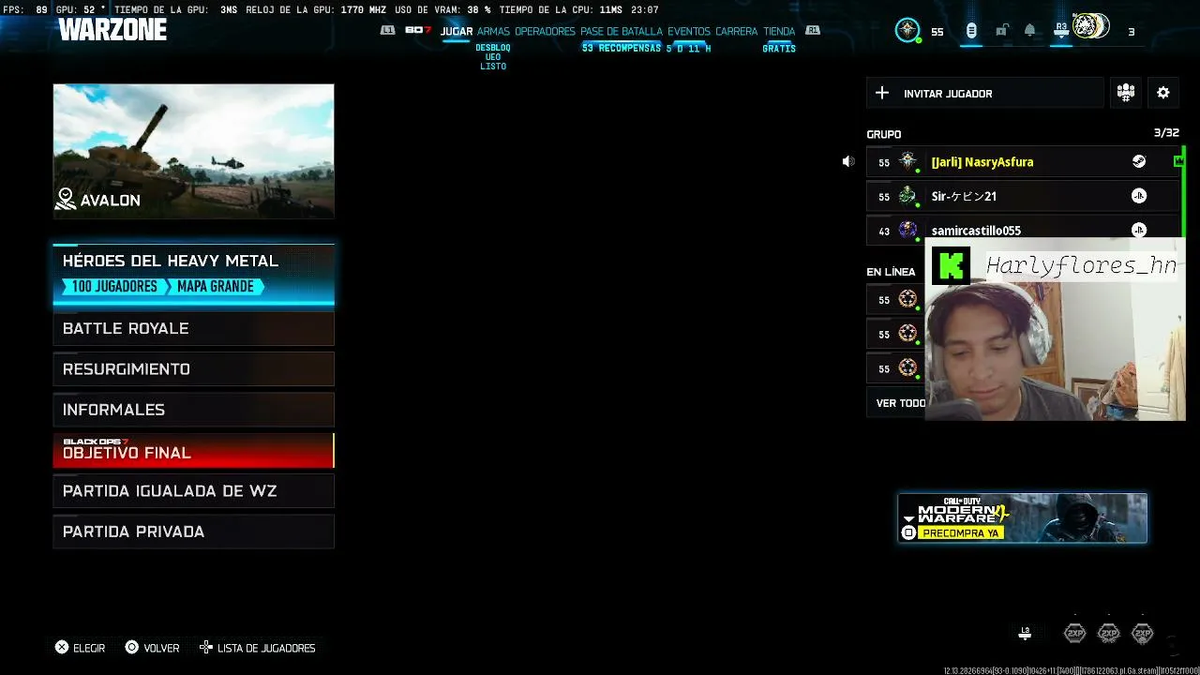1200x675 pixels.
Task: Open the BO7 game switcher logo
Action: 418,30
